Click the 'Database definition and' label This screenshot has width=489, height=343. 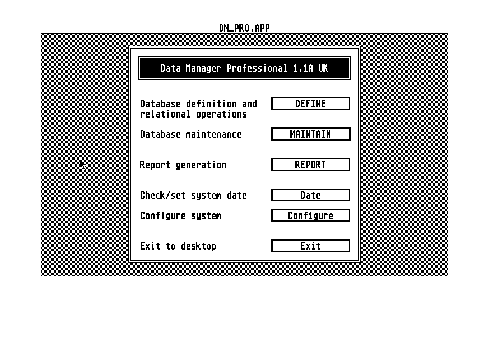[x=199, y=104]
